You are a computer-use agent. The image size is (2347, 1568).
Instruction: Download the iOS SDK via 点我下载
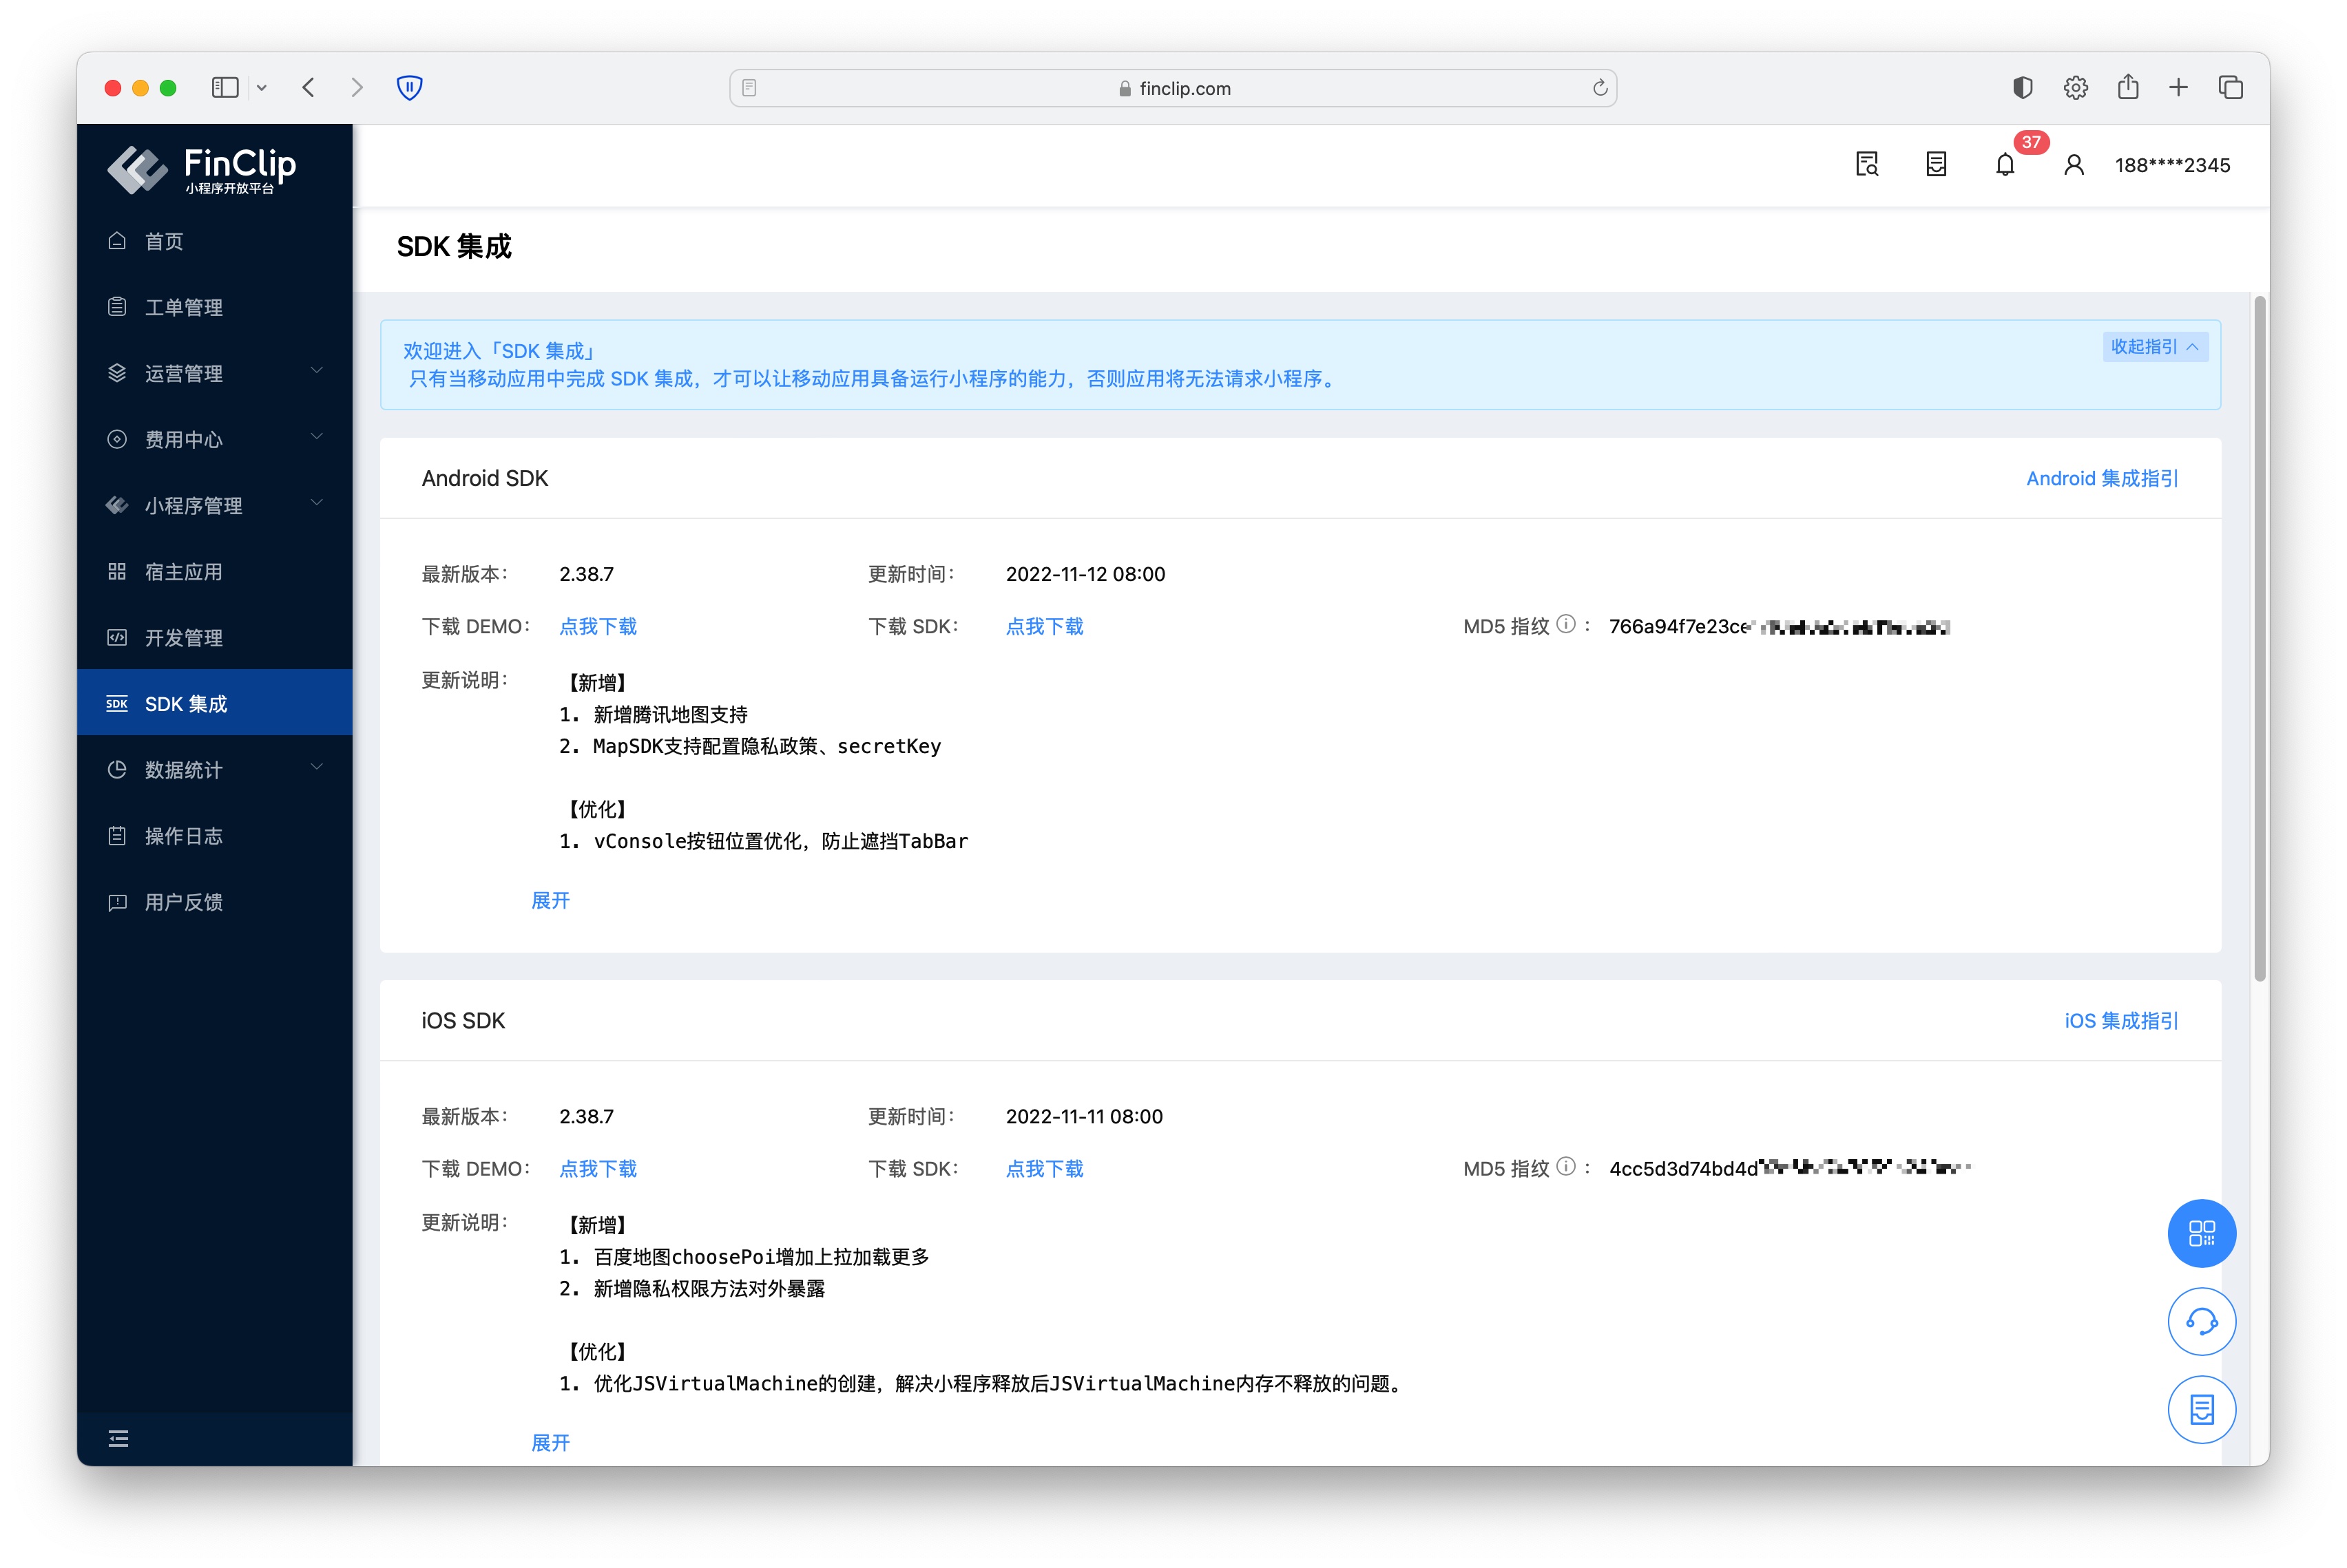1043,1168
